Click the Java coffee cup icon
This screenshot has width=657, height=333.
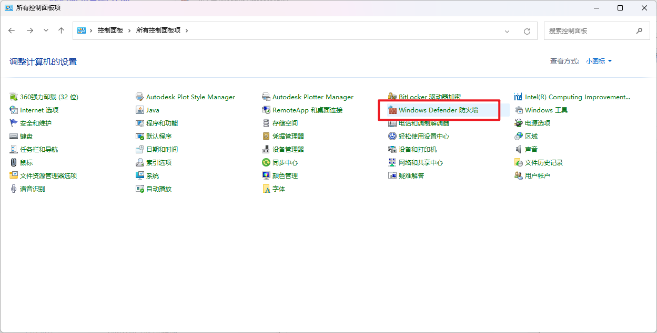[x=140, y=110]
